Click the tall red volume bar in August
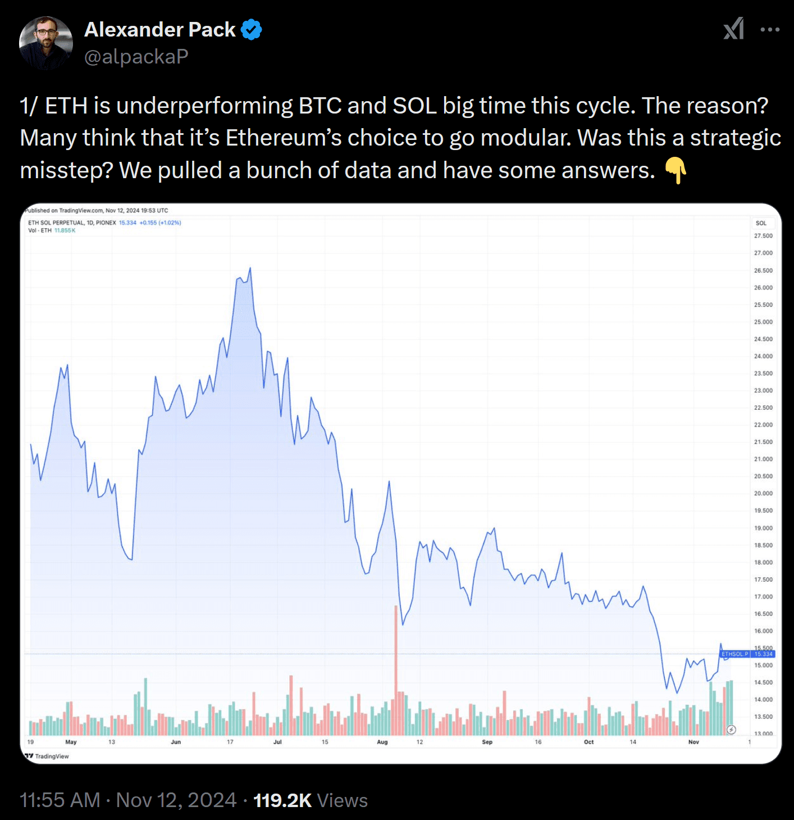The image size is (794, 820). pos(396,663)
